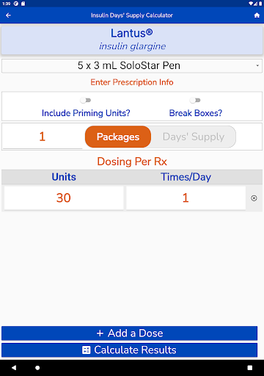Edit the Units field showing 30
The width and height of the screenshot is (264, 376).
[x=64, y=198]
